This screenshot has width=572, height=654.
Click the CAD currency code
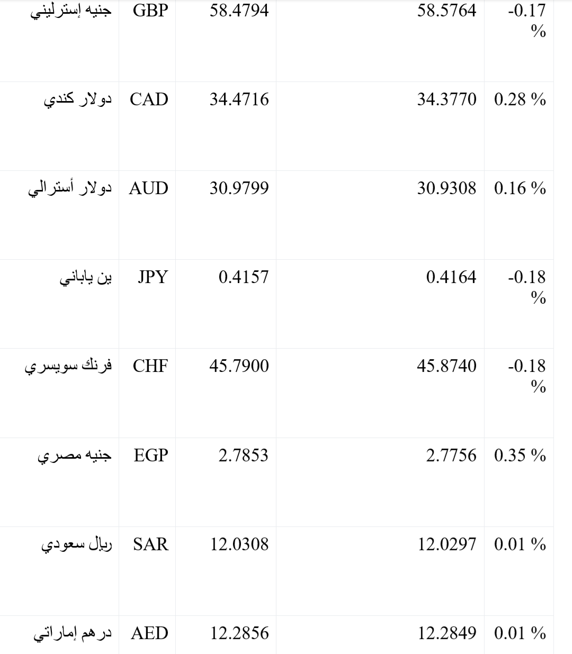pyautogui.click(x=149, y=99)
